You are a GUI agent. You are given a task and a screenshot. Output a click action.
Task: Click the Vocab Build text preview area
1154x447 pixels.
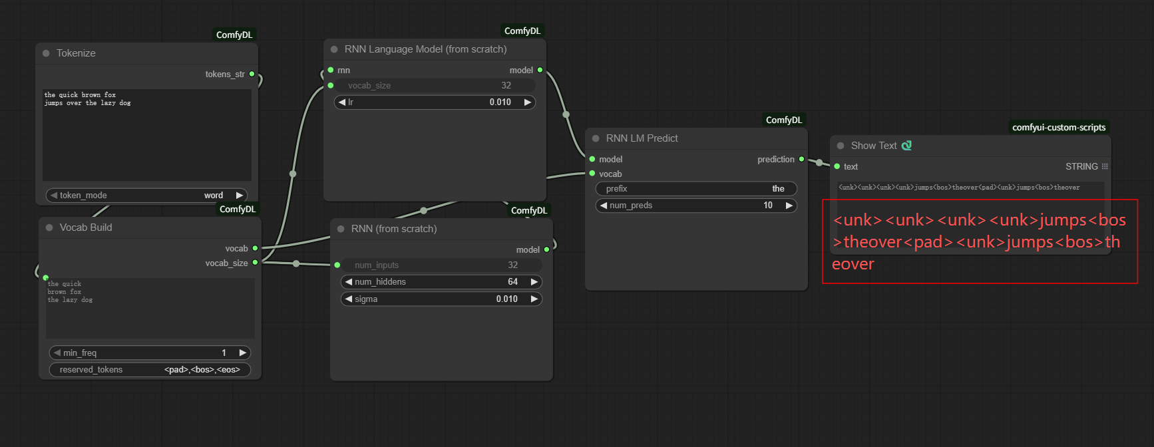(150, 308)
